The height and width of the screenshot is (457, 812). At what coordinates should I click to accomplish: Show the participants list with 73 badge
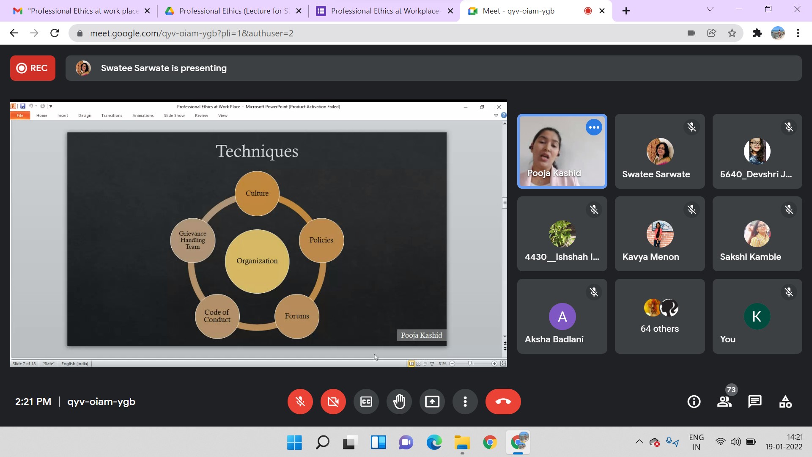(x=724, y=401)
